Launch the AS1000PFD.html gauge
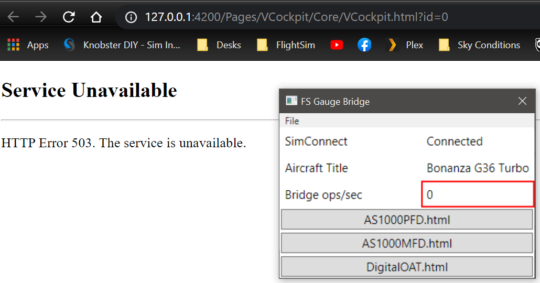The height and width of the screenshot is (283, 540). pos(407,220)
